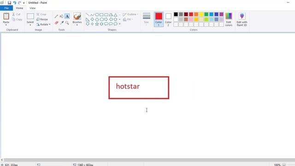Choose the Hexagon shape

[101, 19]
